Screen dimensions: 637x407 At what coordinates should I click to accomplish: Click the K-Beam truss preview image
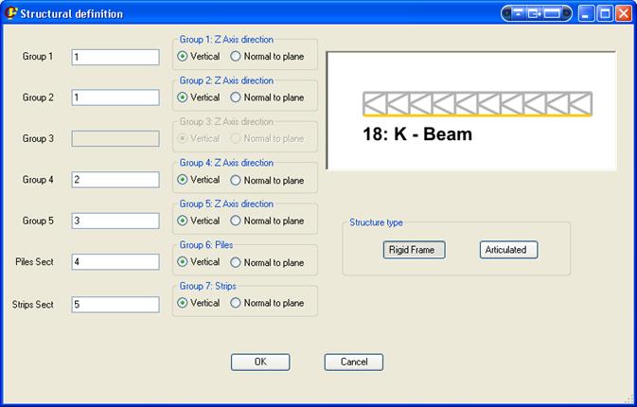point(477,104)
